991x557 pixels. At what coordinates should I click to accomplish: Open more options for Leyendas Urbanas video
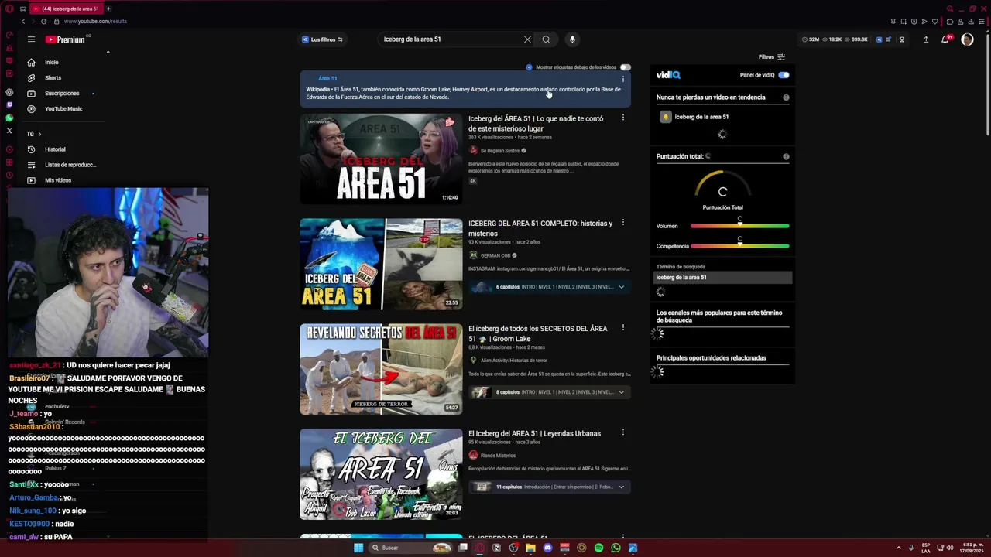tap(623, 432)
